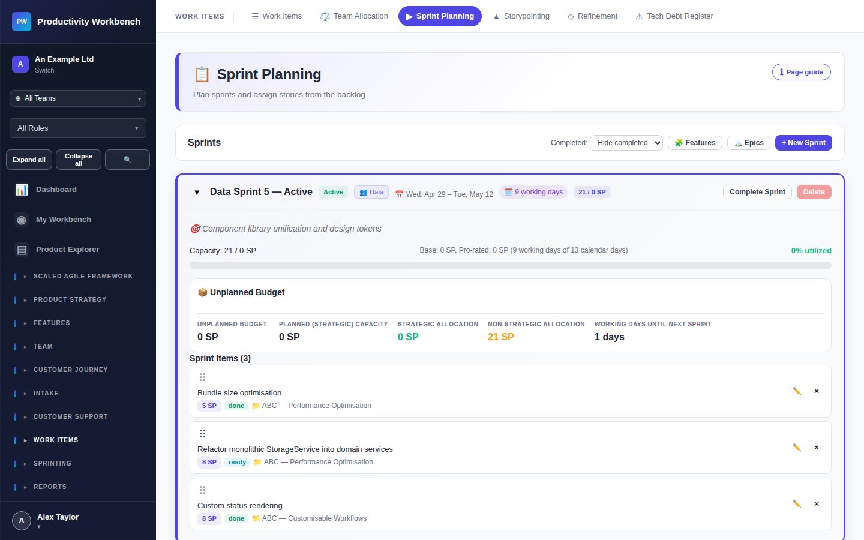The image size is (864, 540).
Task: Click the Data team badge
Action: [x=371, y=193]
